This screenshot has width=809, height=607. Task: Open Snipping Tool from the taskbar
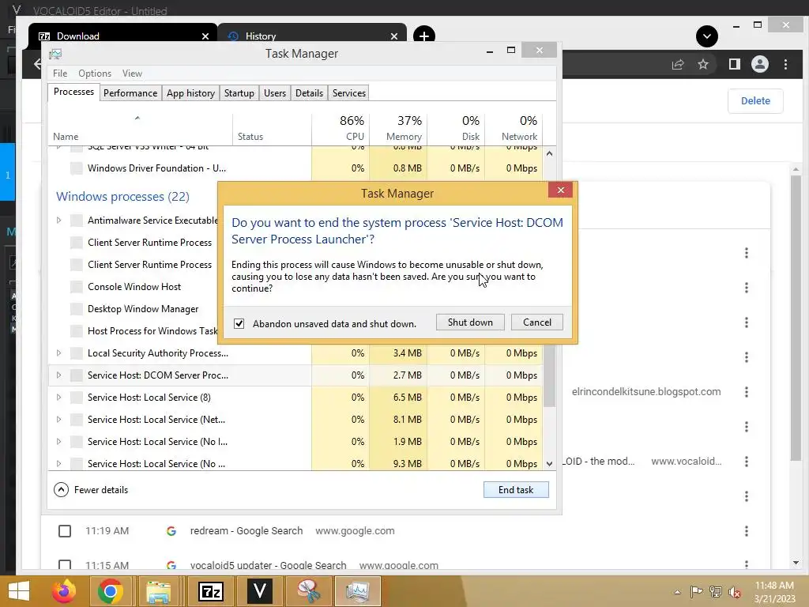[x=307, y=591]
